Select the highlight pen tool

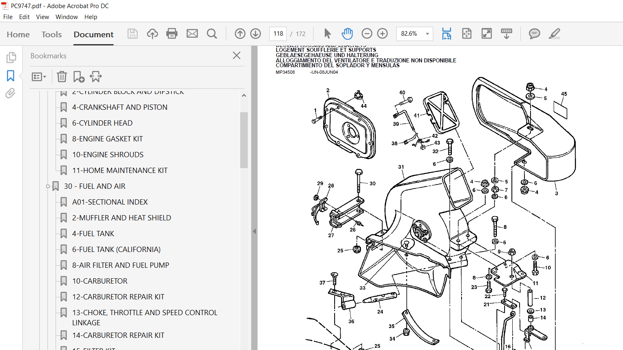(554, 34)
